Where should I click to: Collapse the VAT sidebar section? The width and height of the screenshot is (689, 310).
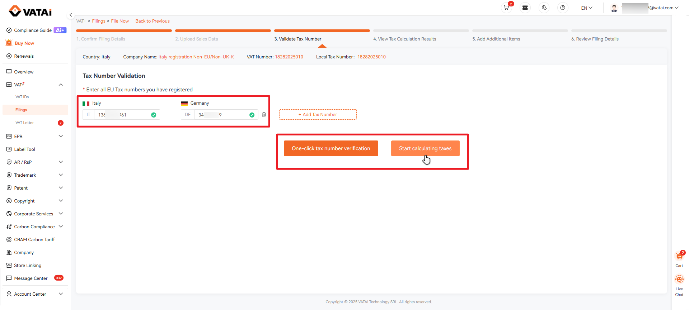point(61,85)
